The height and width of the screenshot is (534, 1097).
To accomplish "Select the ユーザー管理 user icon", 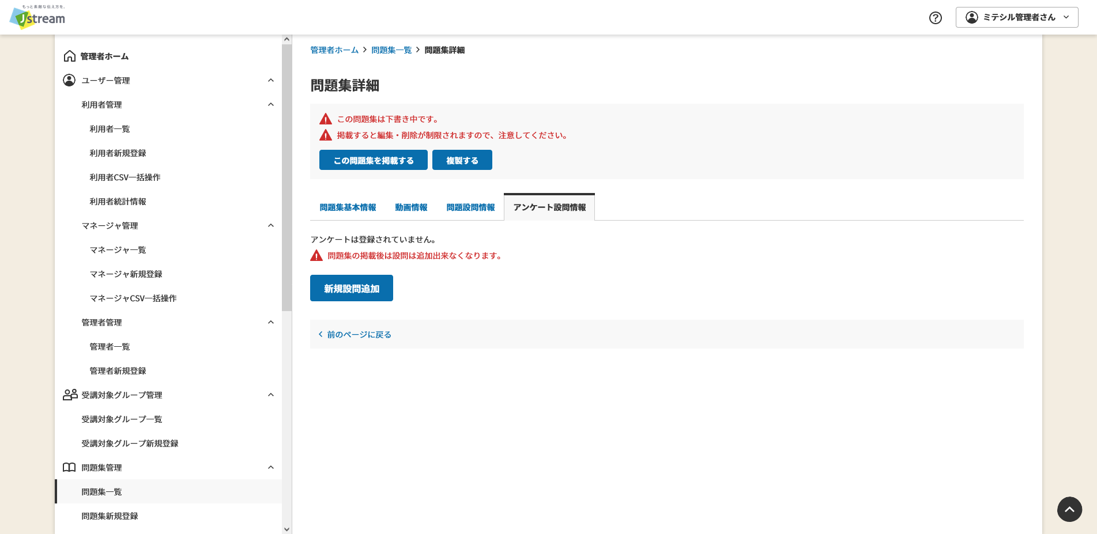I will tap(69, 80).
